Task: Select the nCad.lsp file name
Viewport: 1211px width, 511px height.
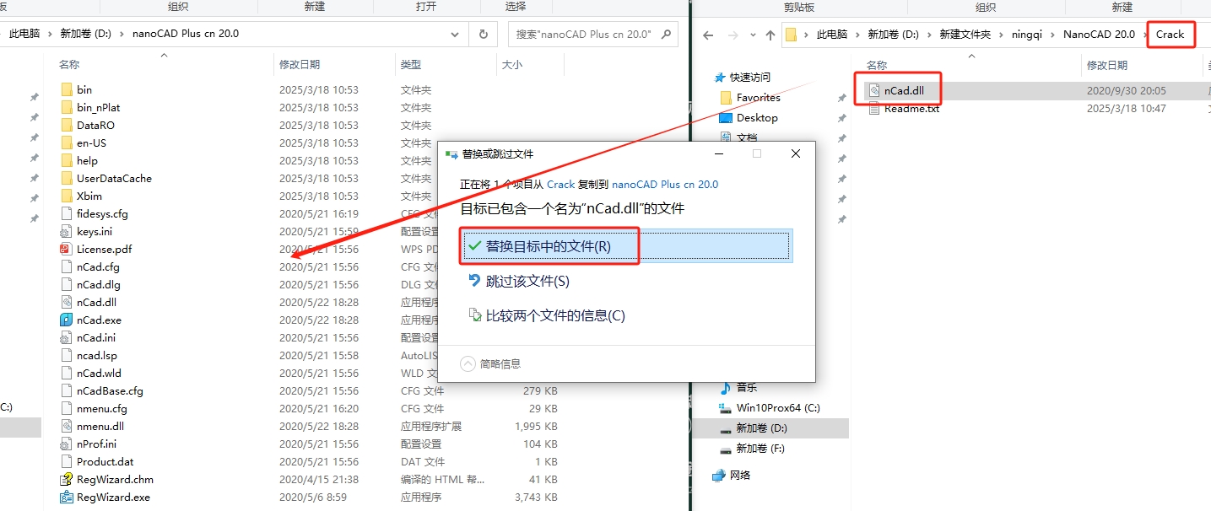Action: tap(97, 355)
